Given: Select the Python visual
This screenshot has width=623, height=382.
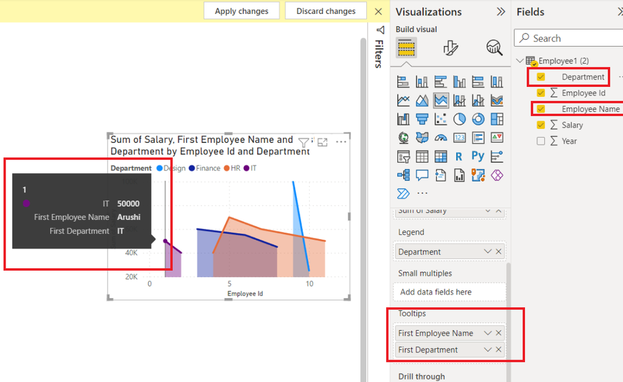Looking at the screenshot, I should point(478,156).
